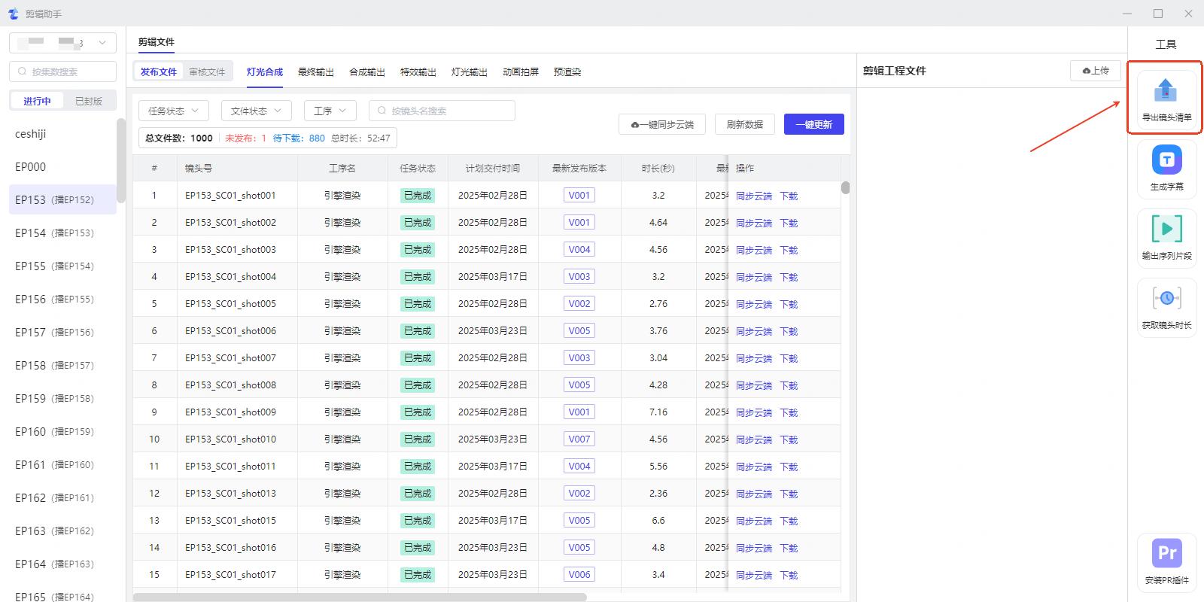Open the 生成字幕 subtitle tool
The height and width of the screenshot is (602, 1204).
tap(1166, 160)
